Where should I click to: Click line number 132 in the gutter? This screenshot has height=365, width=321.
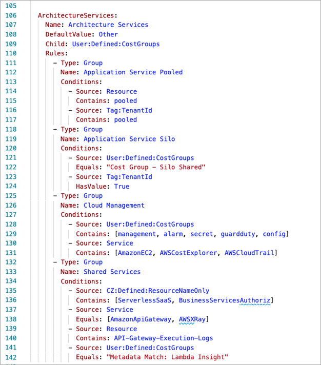(x=11, y=262)
